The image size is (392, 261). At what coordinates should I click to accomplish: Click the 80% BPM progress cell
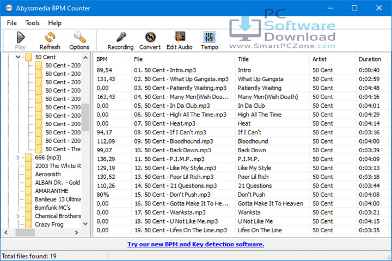coord(103,195)
